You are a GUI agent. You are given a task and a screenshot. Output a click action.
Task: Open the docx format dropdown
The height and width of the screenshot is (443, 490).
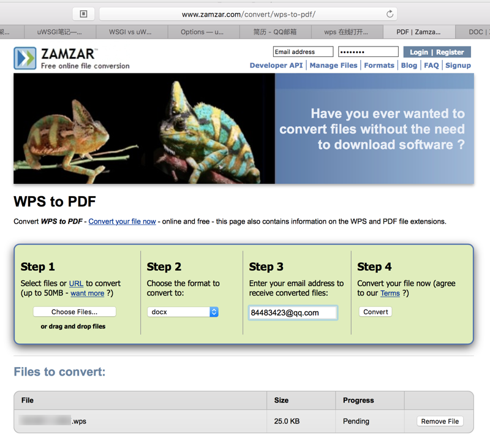(183, 312)
